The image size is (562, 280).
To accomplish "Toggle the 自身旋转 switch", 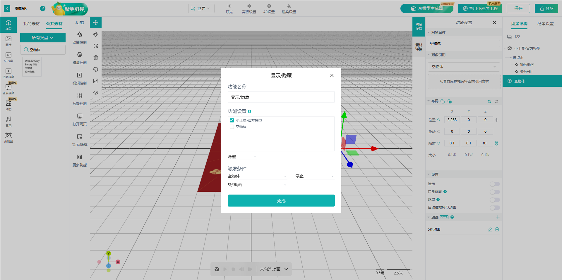I will point(495,192).
